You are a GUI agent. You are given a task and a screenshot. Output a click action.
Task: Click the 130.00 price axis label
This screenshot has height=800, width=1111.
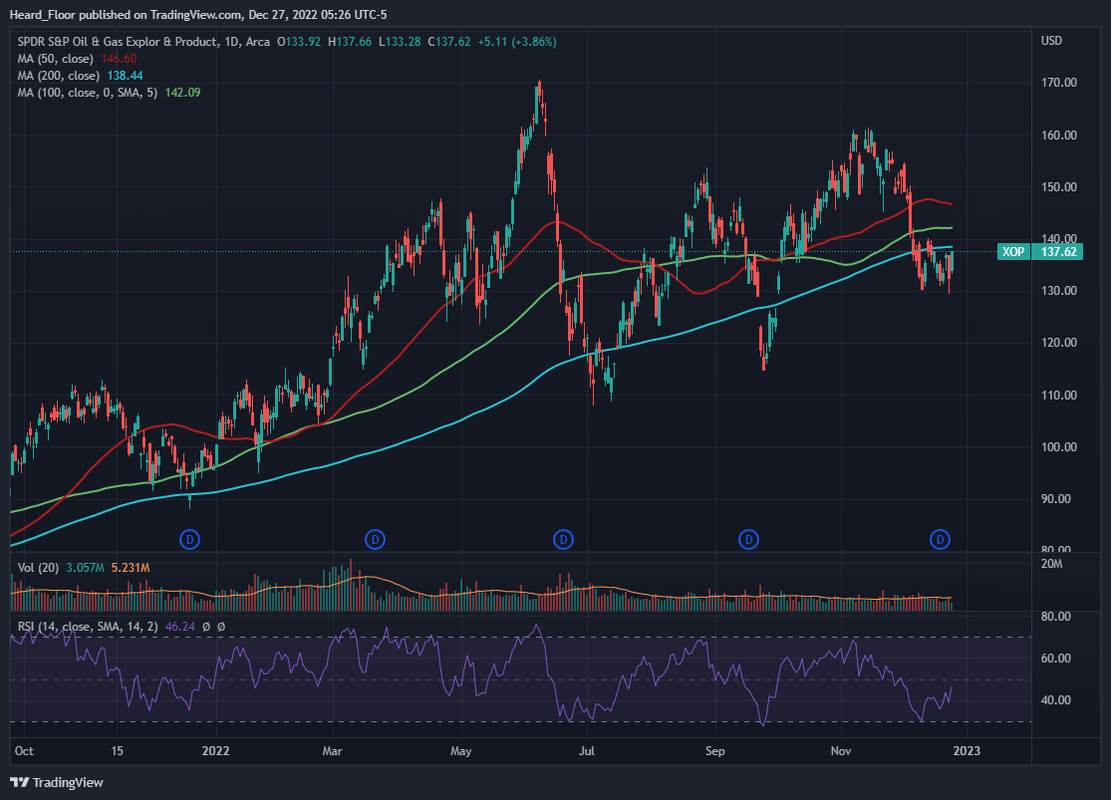(1058, 291)
